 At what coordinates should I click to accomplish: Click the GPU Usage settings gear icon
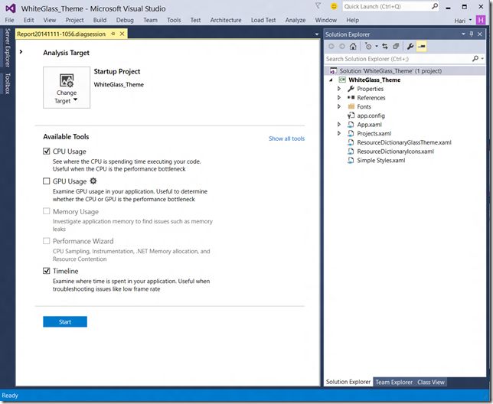(x=93, y=181)
